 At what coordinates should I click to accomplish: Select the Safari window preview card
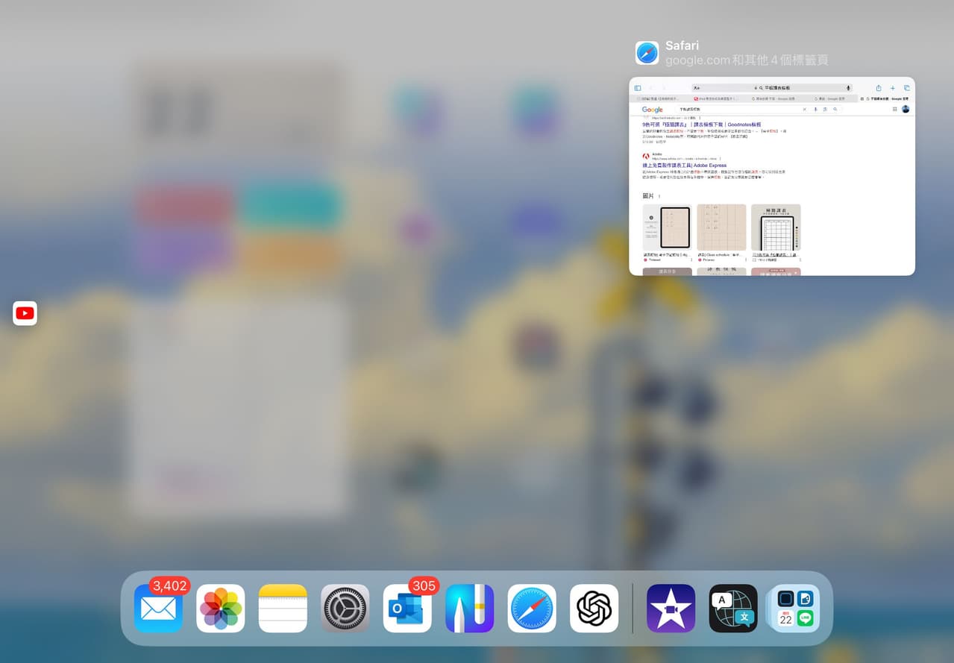(x=772, y=177)
